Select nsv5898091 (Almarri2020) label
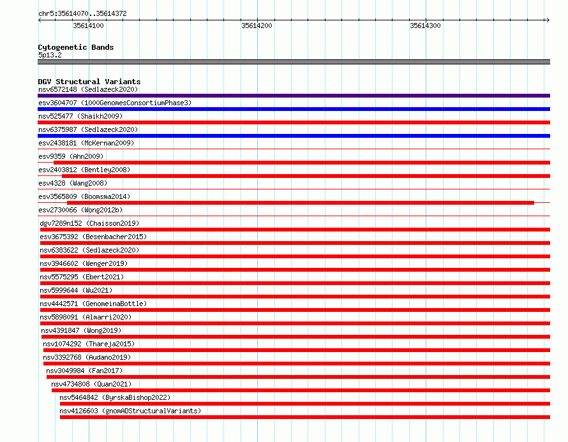Screen dimensions: 568x442 [86, 317]
